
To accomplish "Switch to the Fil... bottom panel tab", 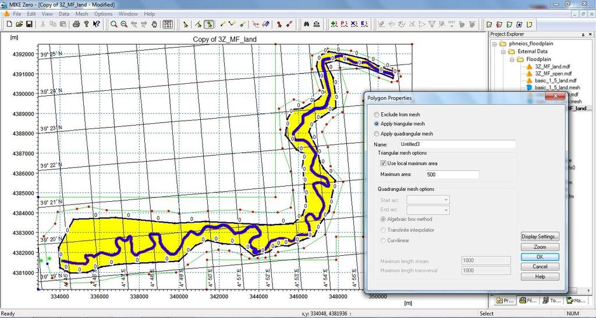I will click(528, 300).
